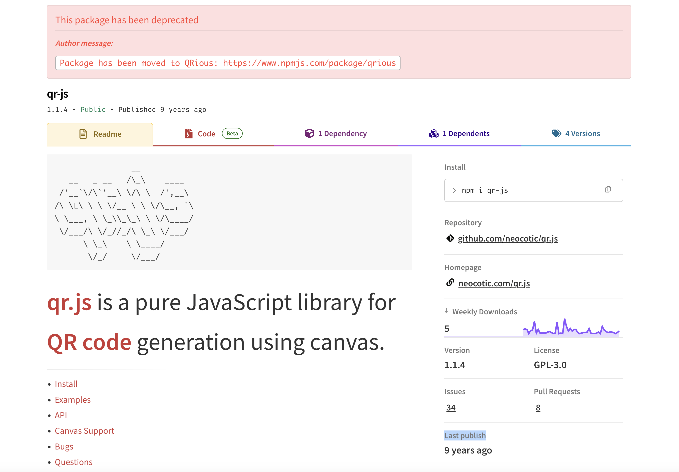Visit the neocotic.com/qr.js homepage link
This screenshot has height=472, width=679.
pyautogui.click(x=494, y=283)
